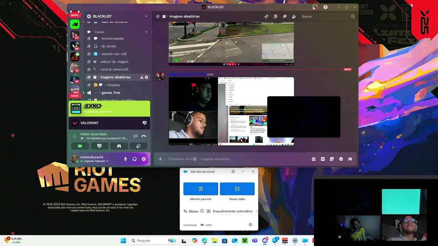The image size is (438, 246).
Task: Open Threads icon in Discord channel header
Action: click(267, 16)
